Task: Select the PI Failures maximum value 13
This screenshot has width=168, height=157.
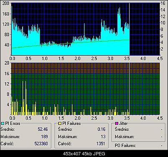Action: click(x=103, y=137)
